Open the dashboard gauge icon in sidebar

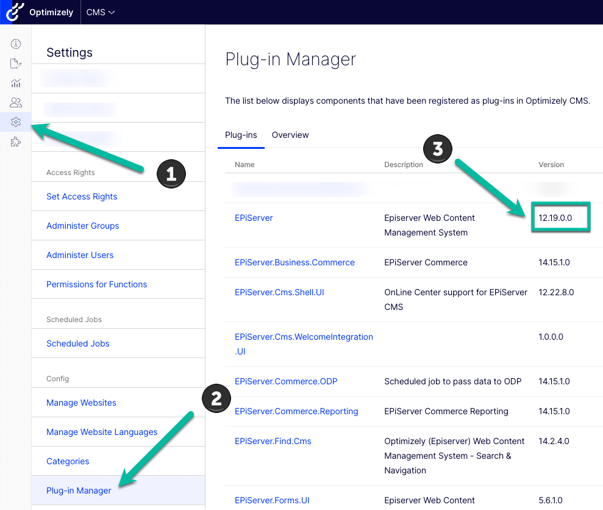16,44
